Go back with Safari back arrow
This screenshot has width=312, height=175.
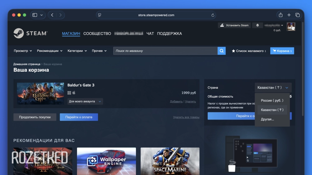52,15
